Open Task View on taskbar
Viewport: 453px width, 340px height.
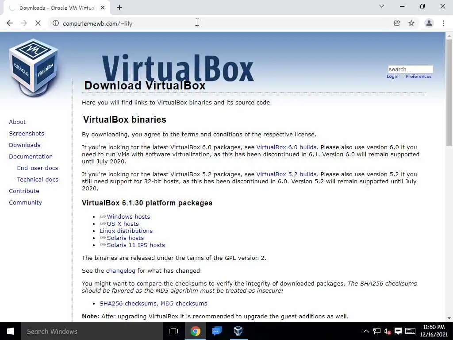click(173, 331)
